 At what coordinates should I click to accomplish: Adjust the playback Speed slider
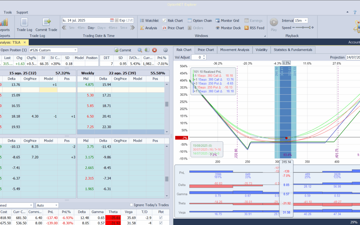pos(303,28)
